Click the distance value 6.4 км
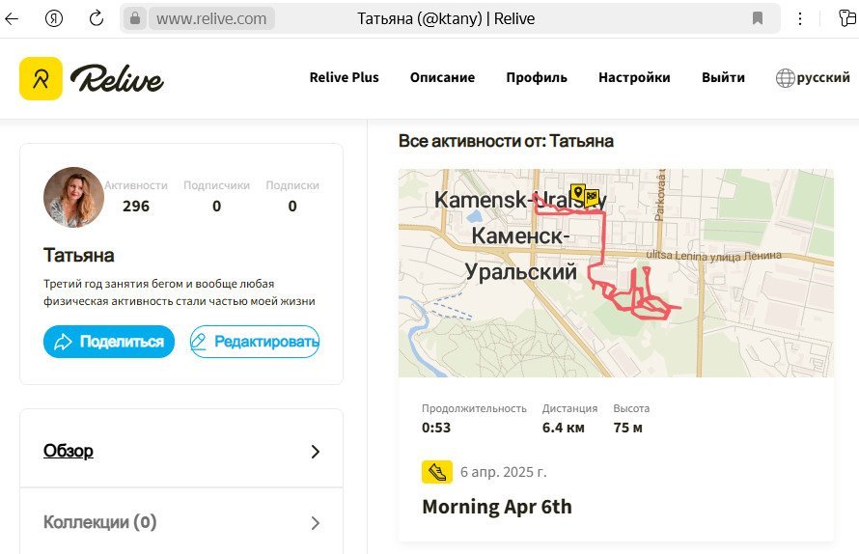The height and width of the screenshot is (554, 859). (x=563, y=428)
